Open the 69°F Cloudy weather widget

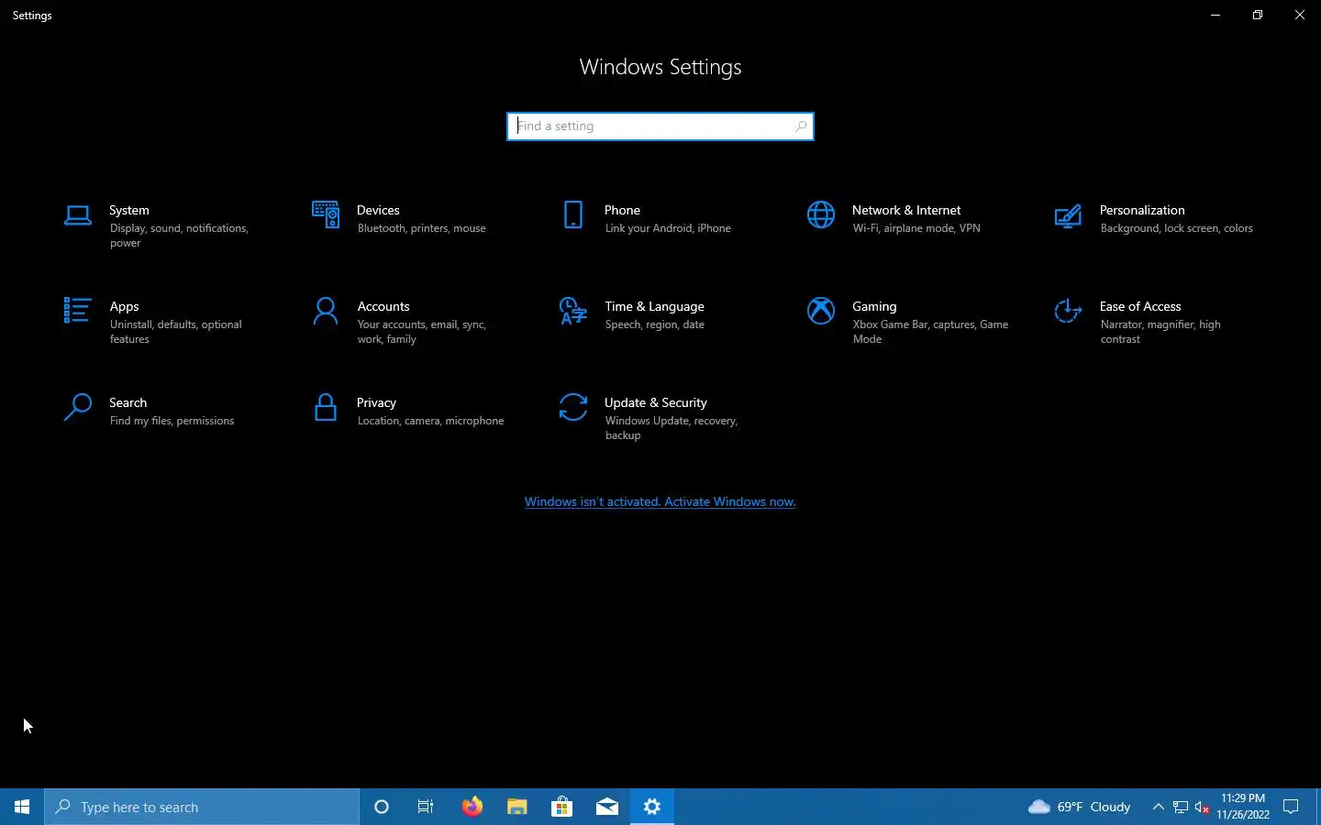(x=1080, y=807)
